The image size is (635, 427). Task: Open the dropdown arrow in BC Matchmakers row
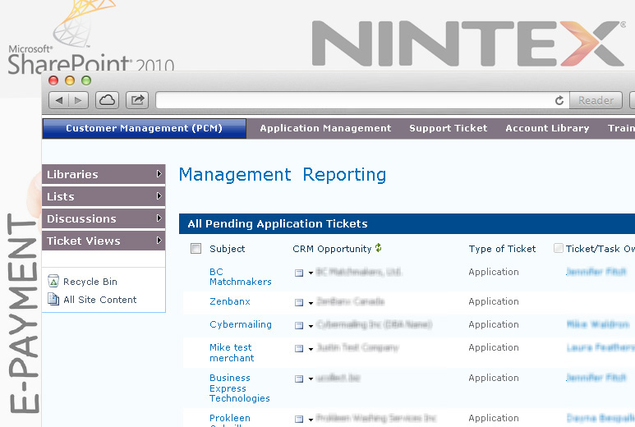click(x=311, y=273)
